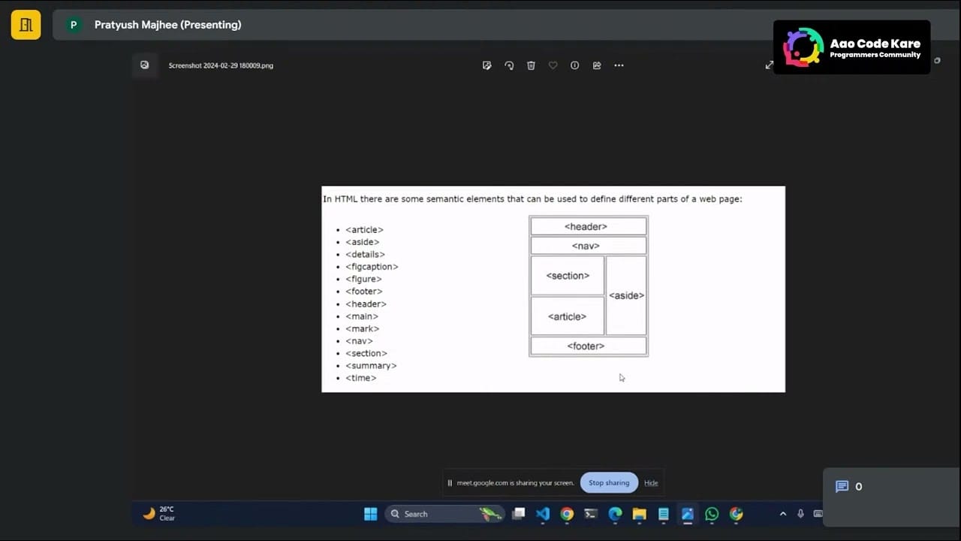Image resolution: width=961 pixels, height=541 pixels.
Task: Open the chat messages panel icon
Action: click(842, 486)
